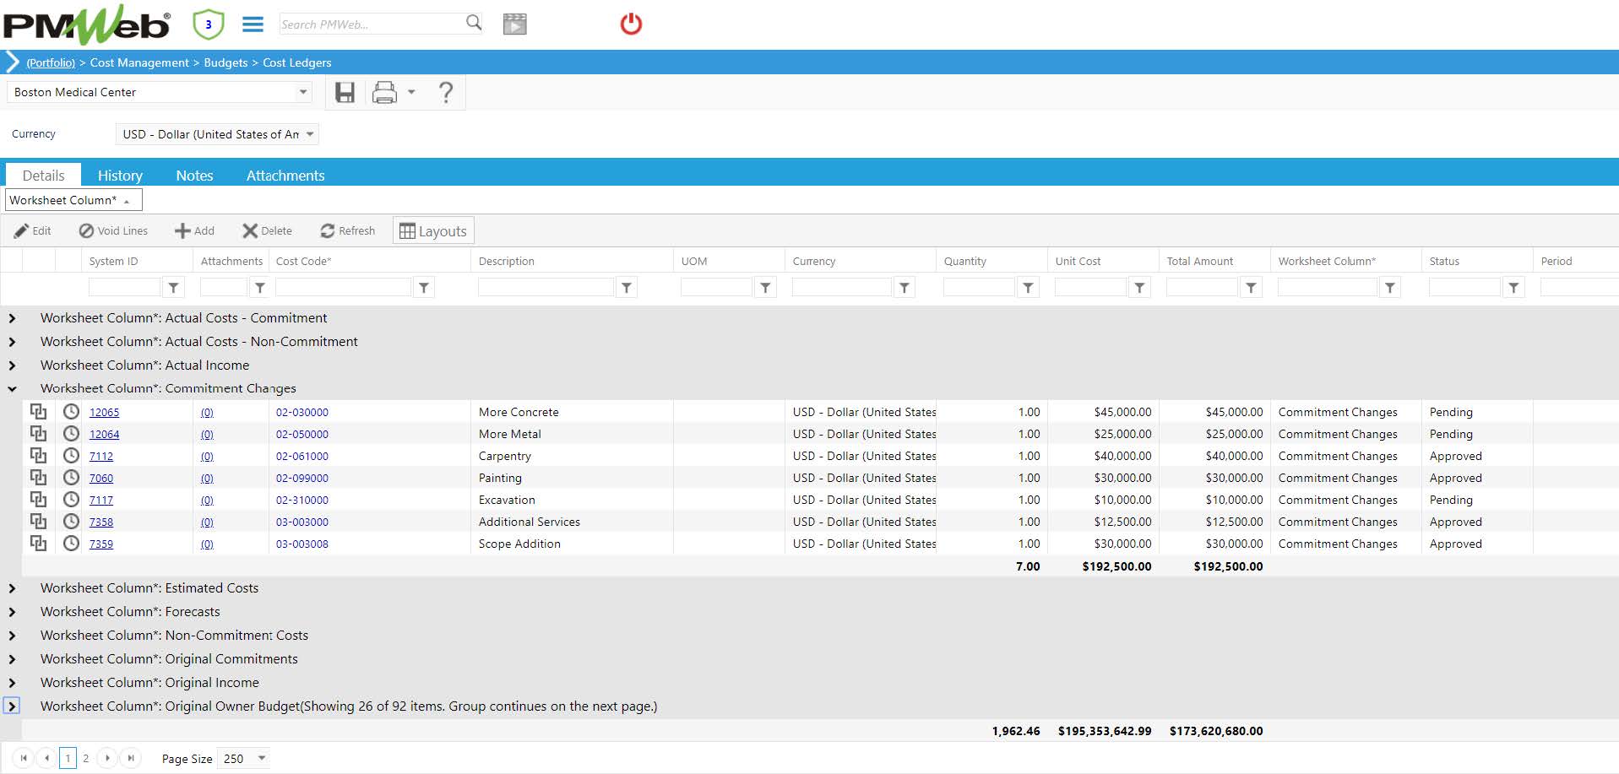
Task: Switch to the Attachments tab
Action: tap(285, 175)
